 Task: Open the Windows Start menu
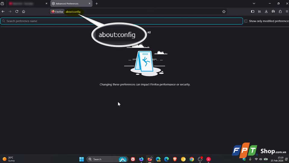click(x=82, y=159)
